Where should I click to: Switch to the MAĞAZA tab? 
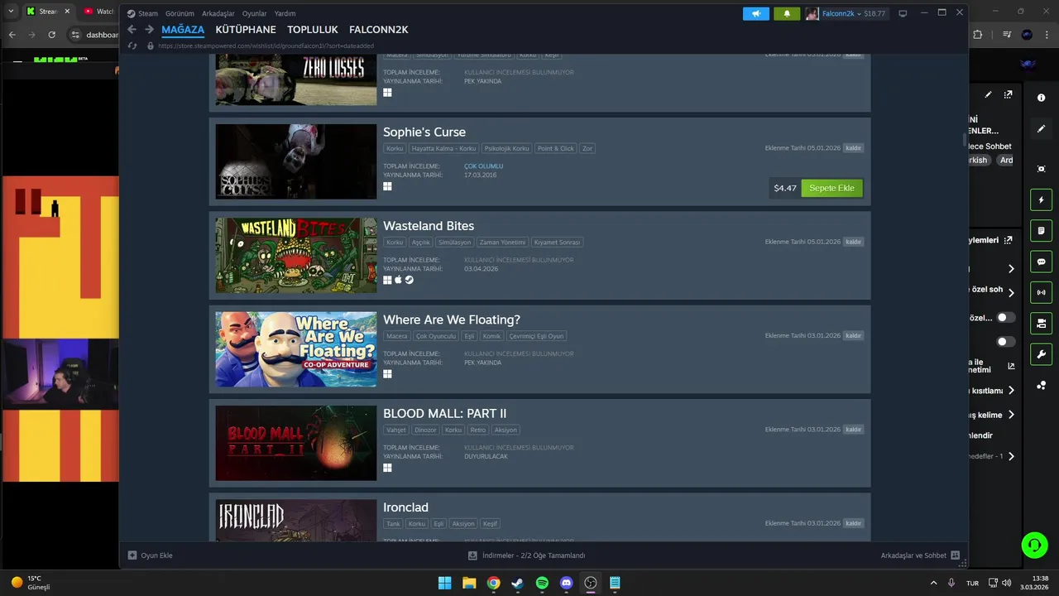(183, 30)
